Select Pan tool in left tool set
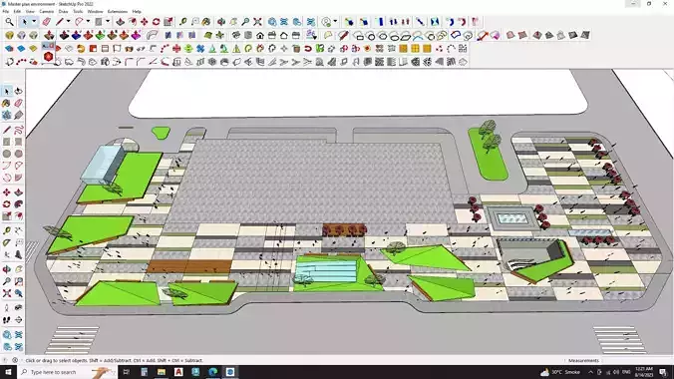This screenshot has width=674, height=379. tap(19, 269)
